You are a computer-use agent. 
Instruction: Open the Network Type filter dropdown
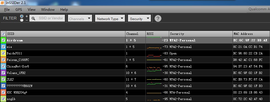tap(110, 18)
